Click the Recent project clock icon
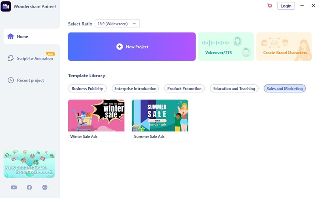The image size is (324, 198). click(11, 80)
